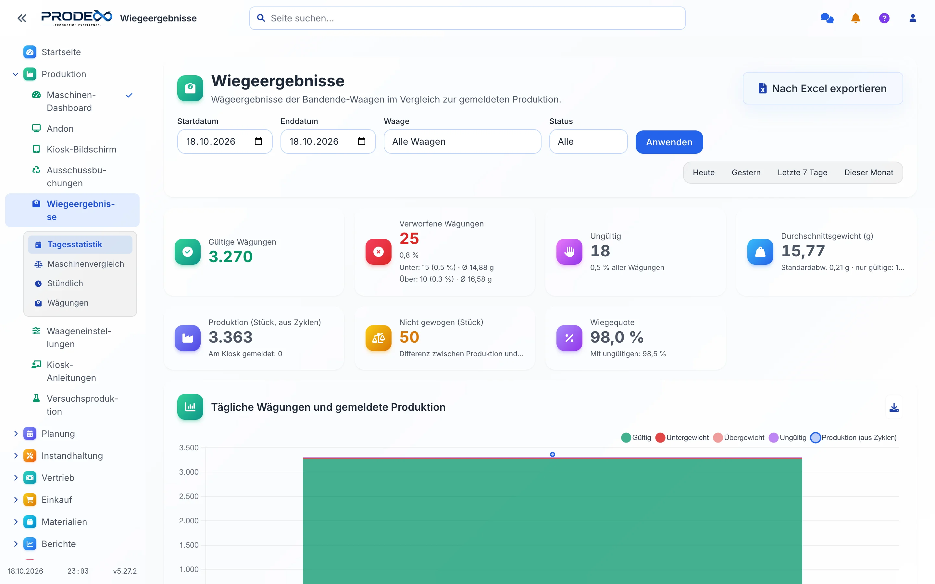Click the Waageneinstellungen sliders icon
Screen dimensions: 935x584
point(36,331)
